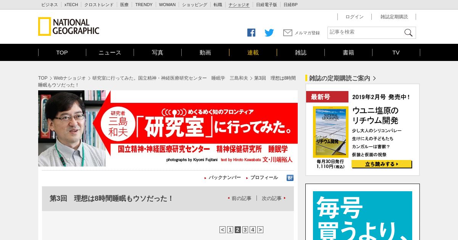Click the 研究室に行ってみた breadcrumb link
The width and height of the screenshot is (458, 240).
(x=170, y=78)
